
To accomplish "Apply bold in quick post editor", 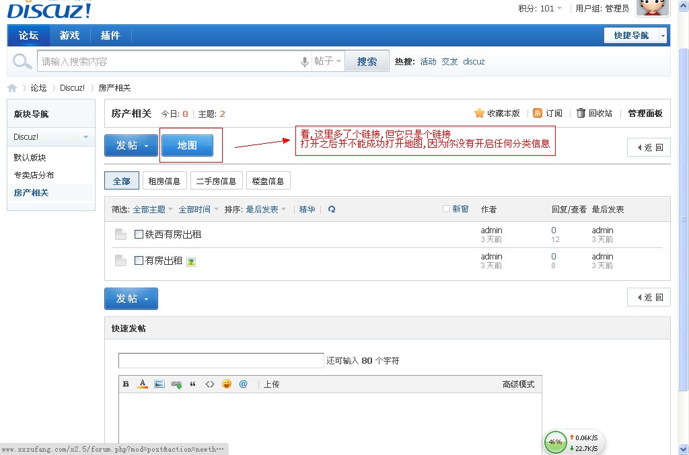I will point(126,384).
